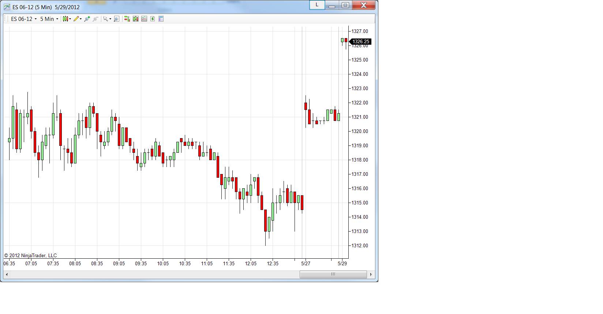Click the 09:35 time axis label
The height and width of the screenshot is (314, 603).
click(x=141, y=264)
